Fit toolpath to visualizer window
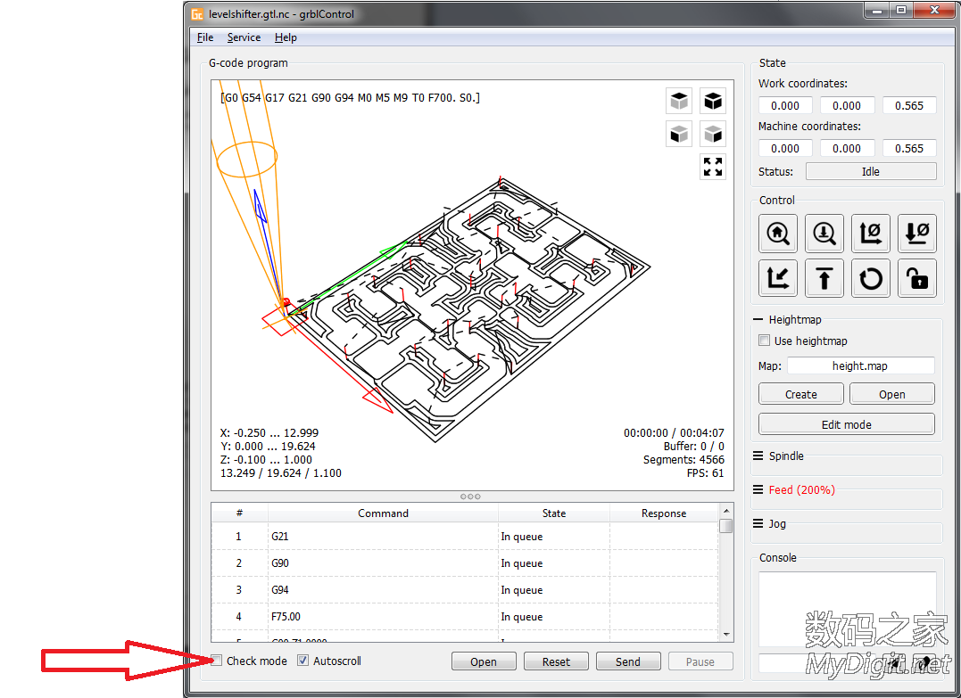Viewport: 961px width, 698px height. [x=713, y=167]
